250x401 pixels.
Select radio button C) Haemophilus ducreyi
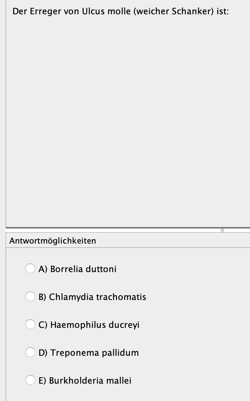(x=30, y=324)
